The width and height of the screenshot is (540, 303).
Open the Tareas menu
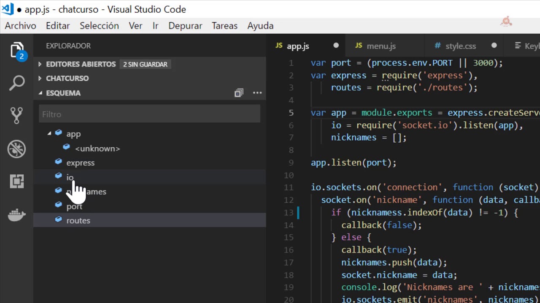pos(224,26)
